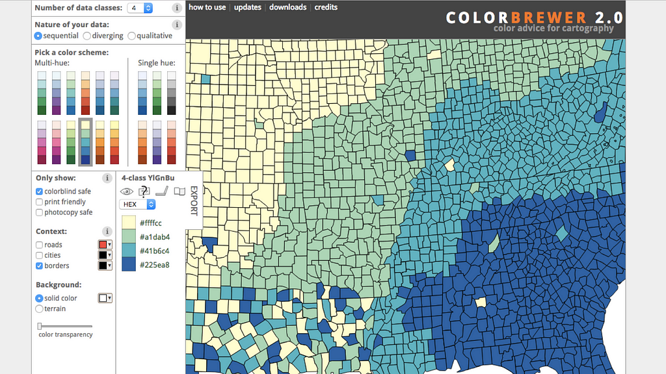666x374 pixels.
Task: Select the solid color background option
Action: tap(39, 298)
